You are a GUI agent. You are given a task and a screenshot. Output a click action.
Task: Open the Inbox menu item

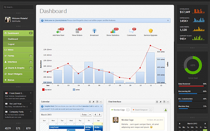click(18, 50)
